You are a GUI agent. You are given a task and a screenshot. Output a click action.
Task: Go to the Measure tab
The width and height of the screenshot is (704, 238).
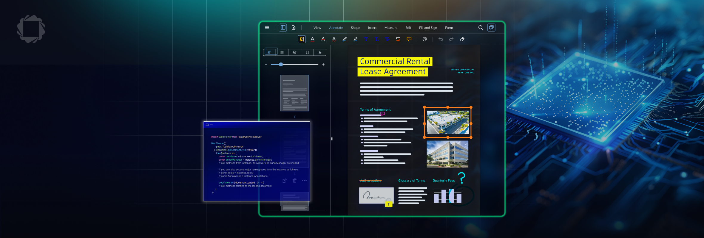[391, 28]
